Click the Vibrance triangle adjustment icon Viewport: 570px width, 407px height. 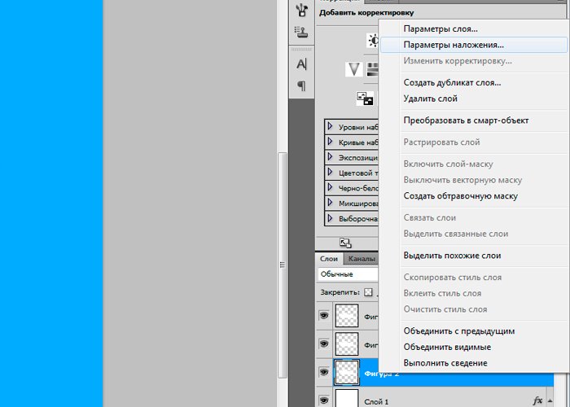(353, 70)
